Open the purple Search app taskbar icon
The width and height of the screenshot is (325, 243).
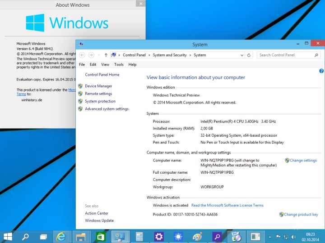217,237
